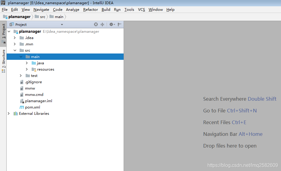Toggle the 7: Structure side tab
The height and width of the screenshot is (171, 281).
3,61
